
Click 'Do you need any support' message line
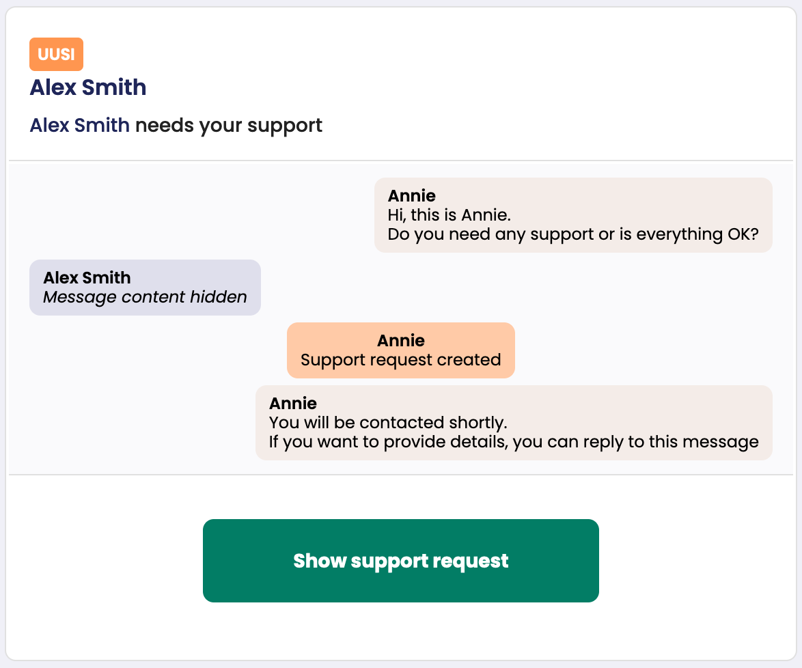[573, 234]
